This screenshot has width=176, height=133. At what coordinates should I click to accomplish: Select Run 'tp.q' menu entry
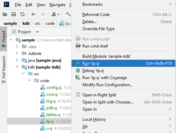tap(123, 63)
